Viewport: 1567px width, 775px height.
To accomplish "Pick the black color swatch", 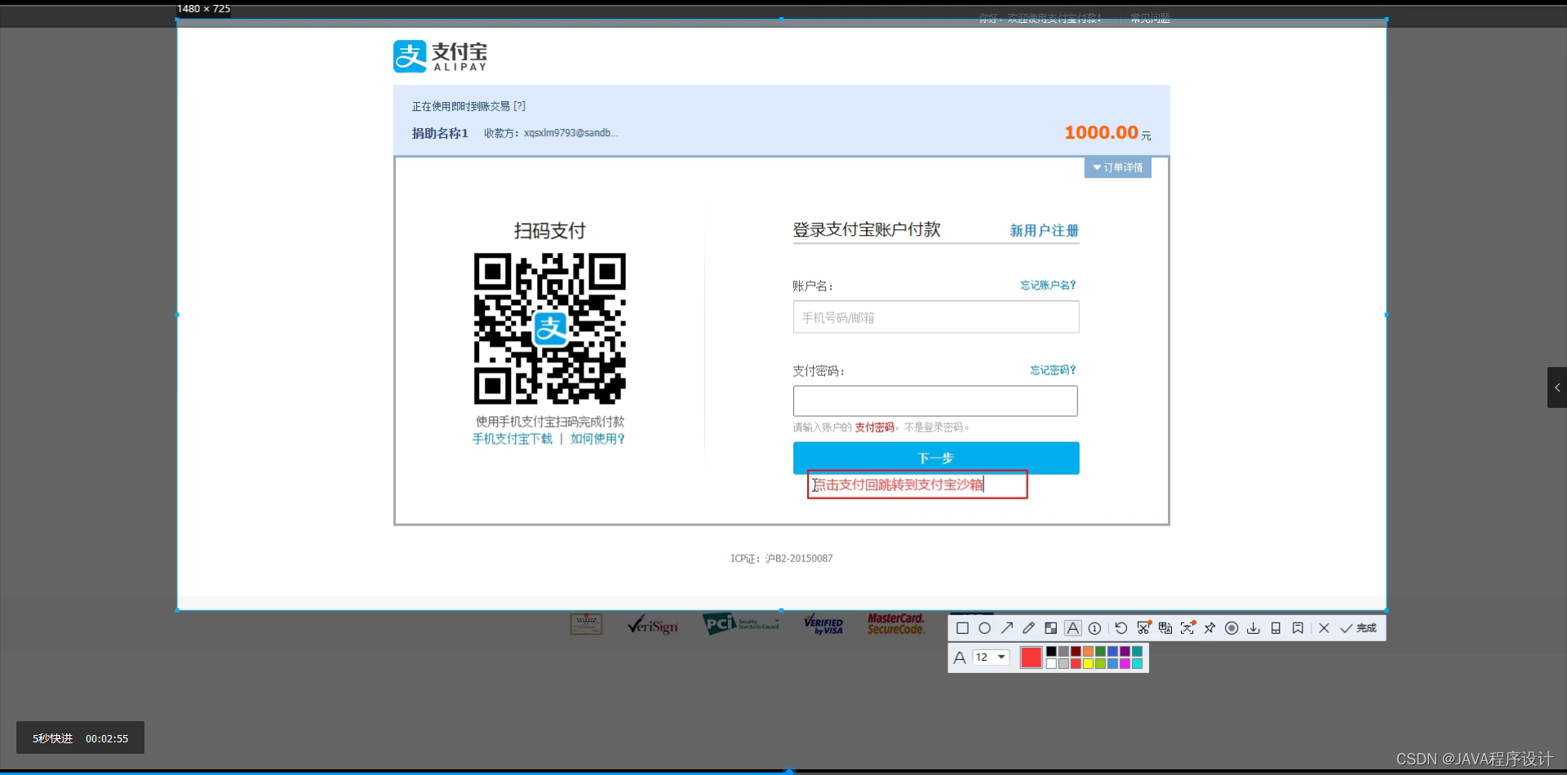I will (x=1051, y=651).
